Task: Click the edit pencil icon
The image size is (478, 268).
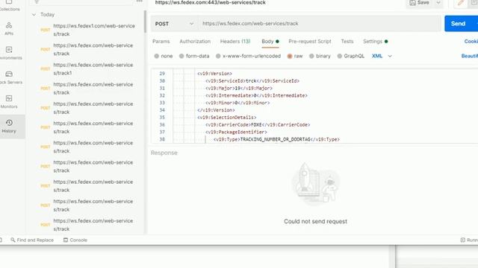Action: pyautogui.click(x=461, y=3)
